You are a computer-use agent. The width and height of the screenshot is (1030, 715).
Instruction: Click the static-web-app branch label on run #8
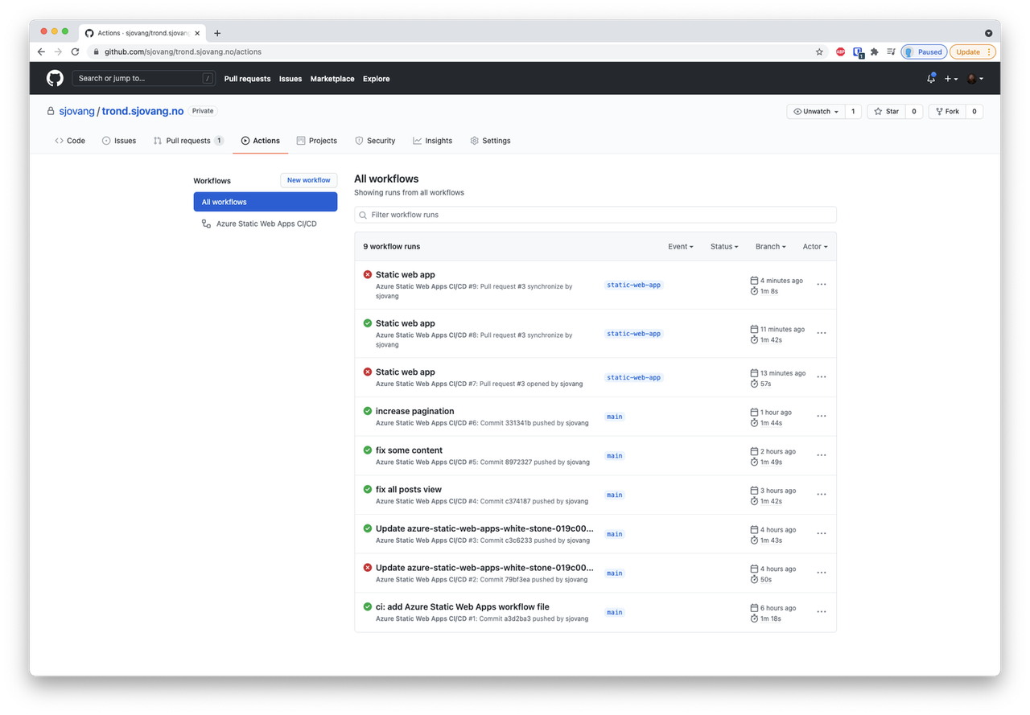(633, 333)
